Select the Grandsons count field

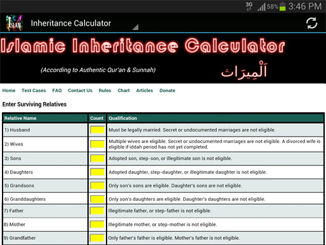click(x=98, y=186)
